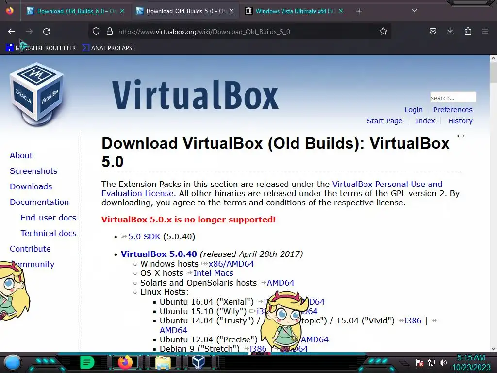Open the Index link
Viewport: 497px width, 373px height.
point(425,121)
